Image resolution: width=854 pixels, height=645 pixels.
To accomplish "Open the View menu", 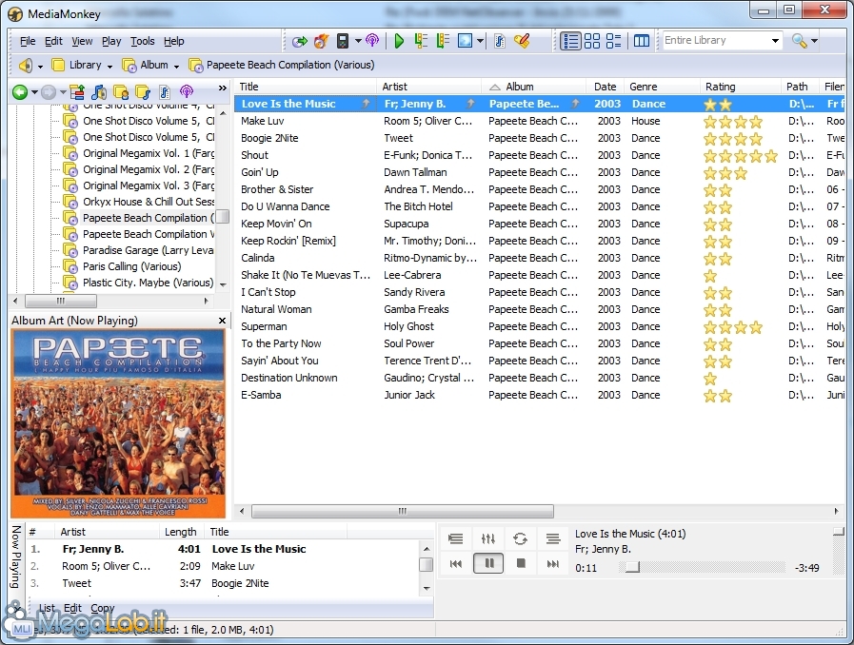I will pos(82,41).
